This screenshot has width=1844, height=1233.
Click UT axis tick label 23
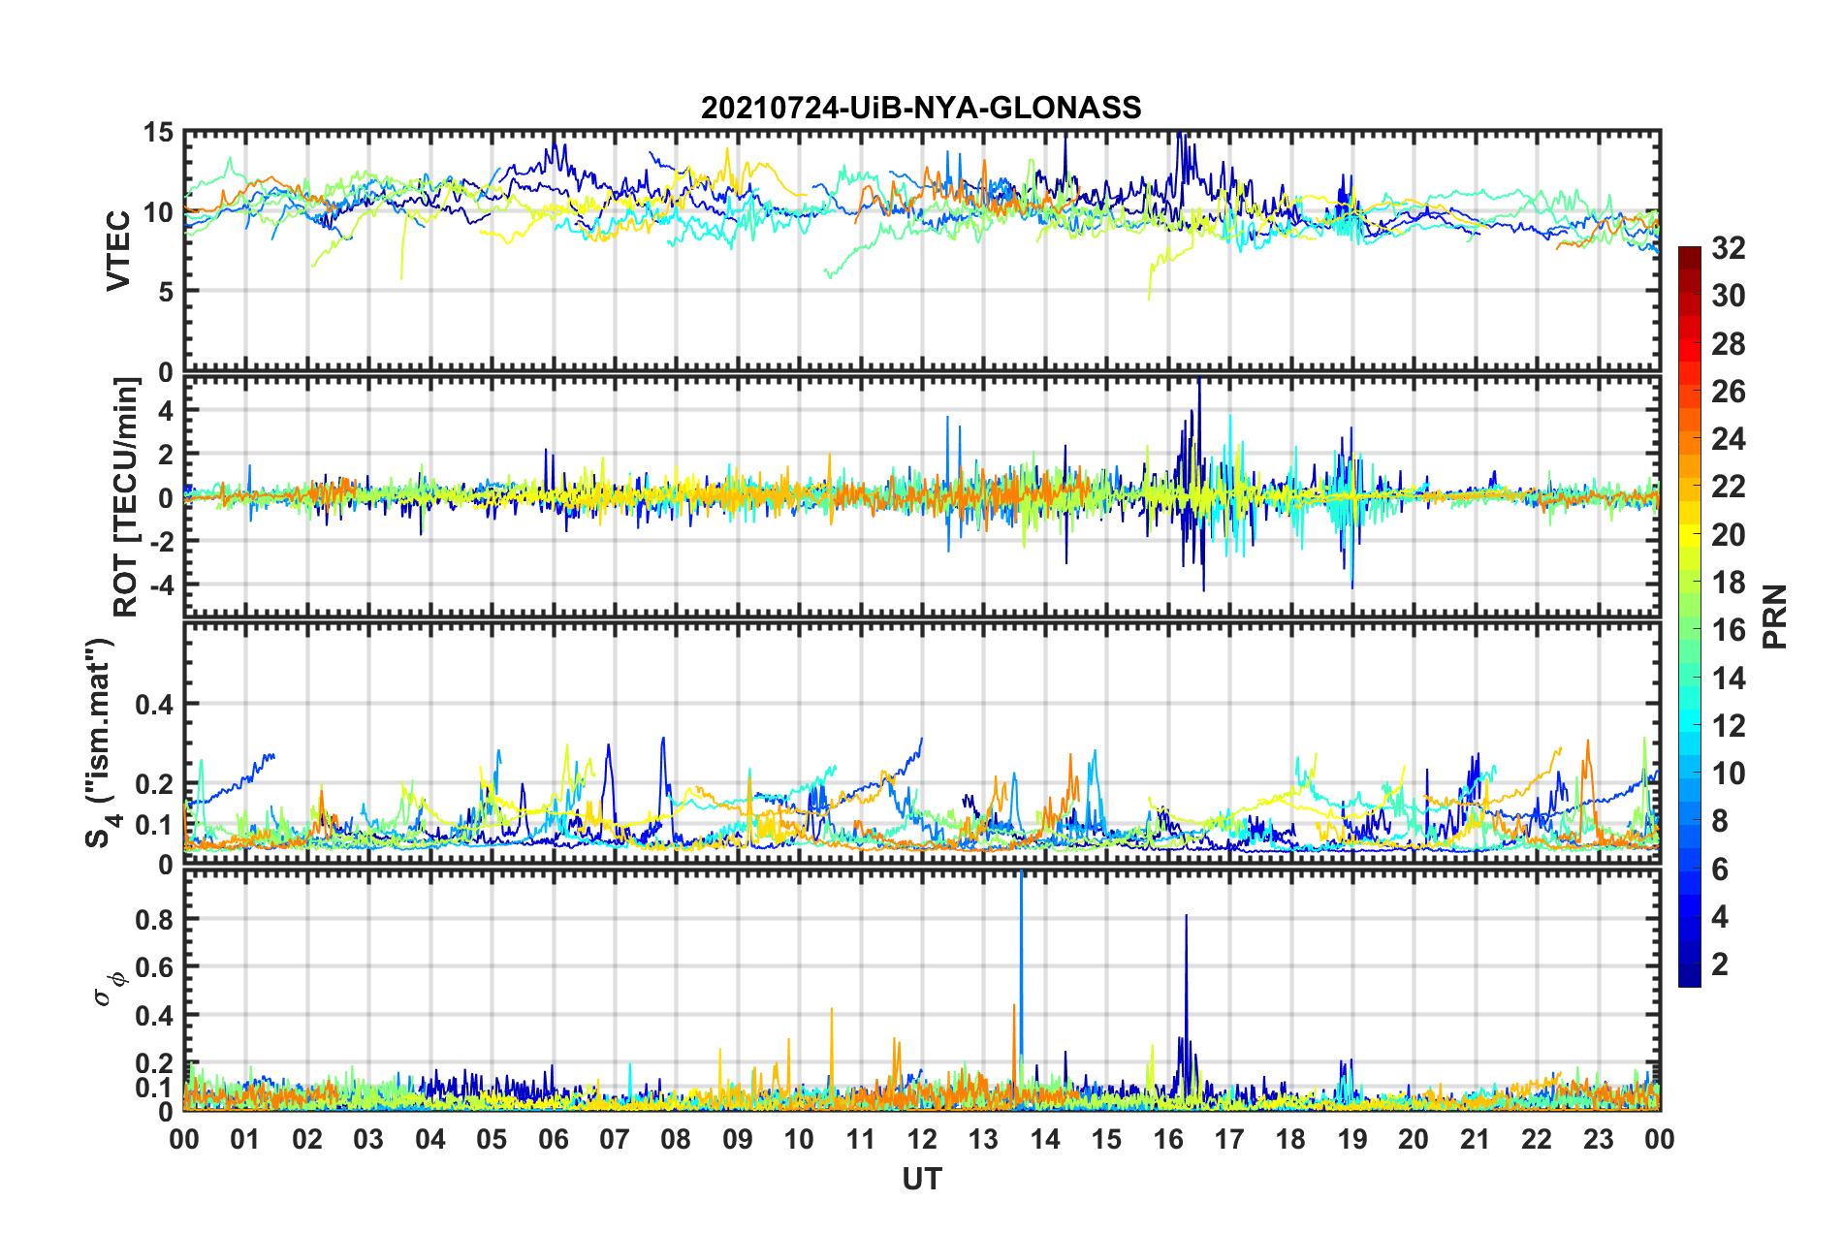1599,1139
